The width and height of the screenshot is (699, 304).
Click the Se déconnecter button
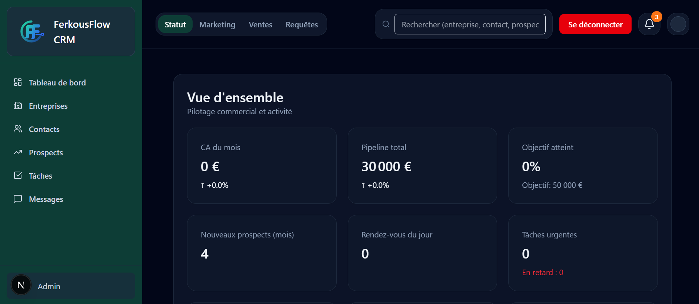[595, 24]
